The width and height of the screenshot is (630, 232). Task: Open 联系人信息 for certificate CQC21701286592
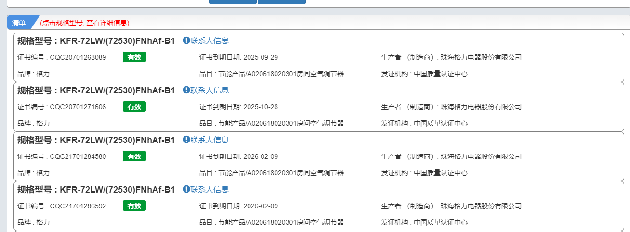(x=210, y=190)
